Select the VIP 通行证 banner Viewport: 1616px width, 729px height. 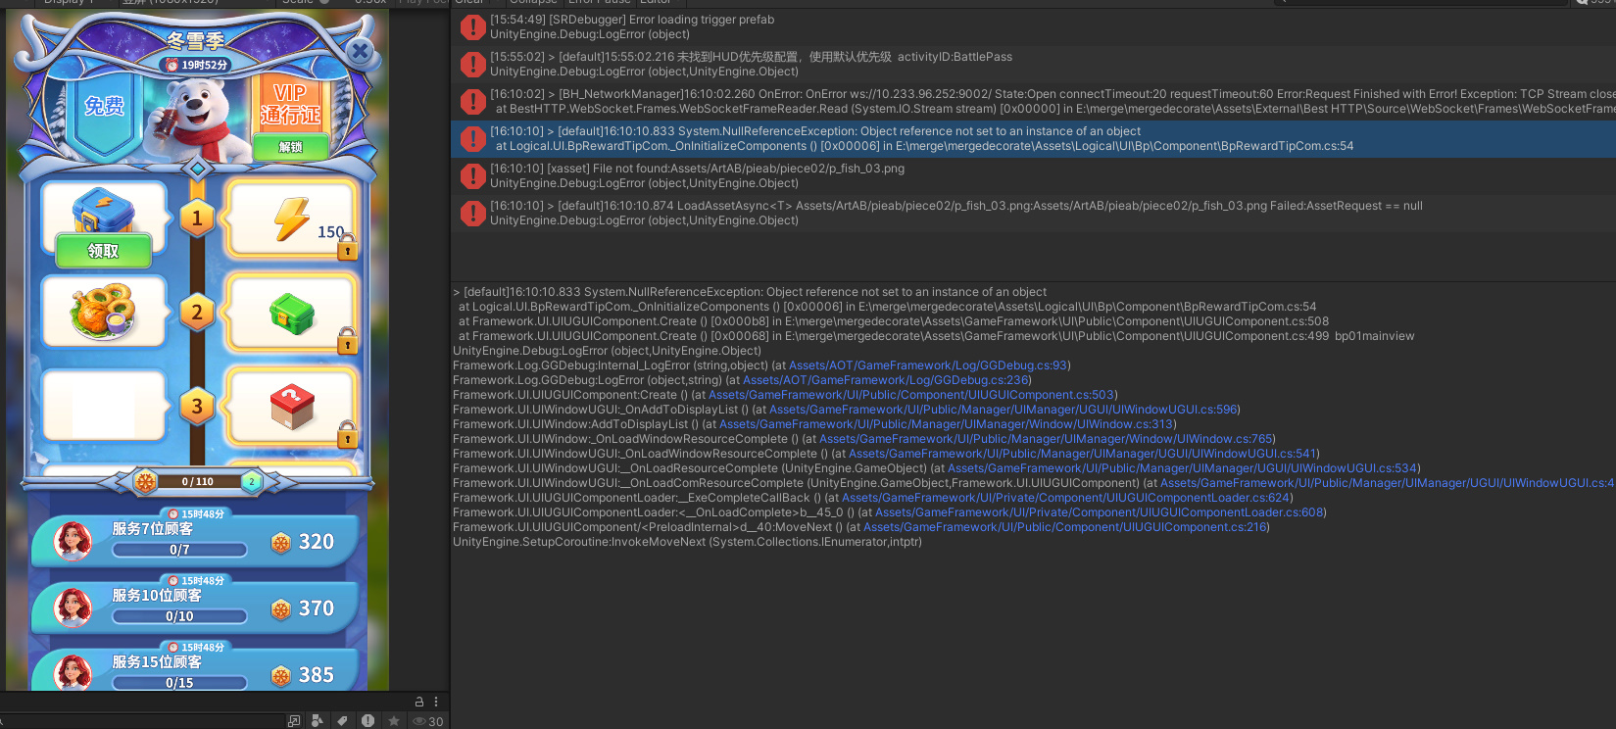[290, 104]
